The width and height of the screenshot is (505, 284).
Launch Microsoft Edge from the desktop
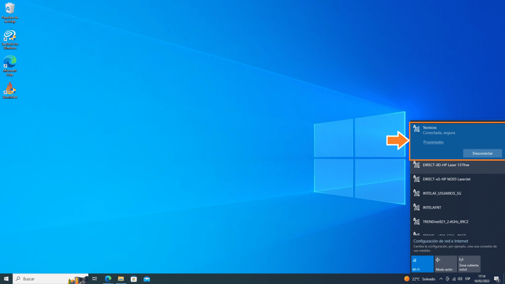click(9, 63)
